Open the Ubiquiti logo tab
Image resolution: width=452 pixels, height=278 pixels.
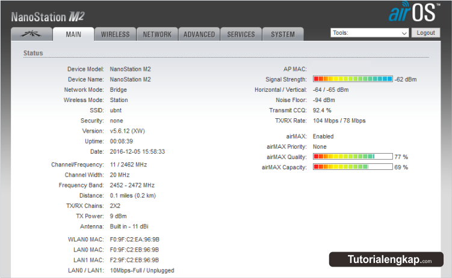[31, 34]
